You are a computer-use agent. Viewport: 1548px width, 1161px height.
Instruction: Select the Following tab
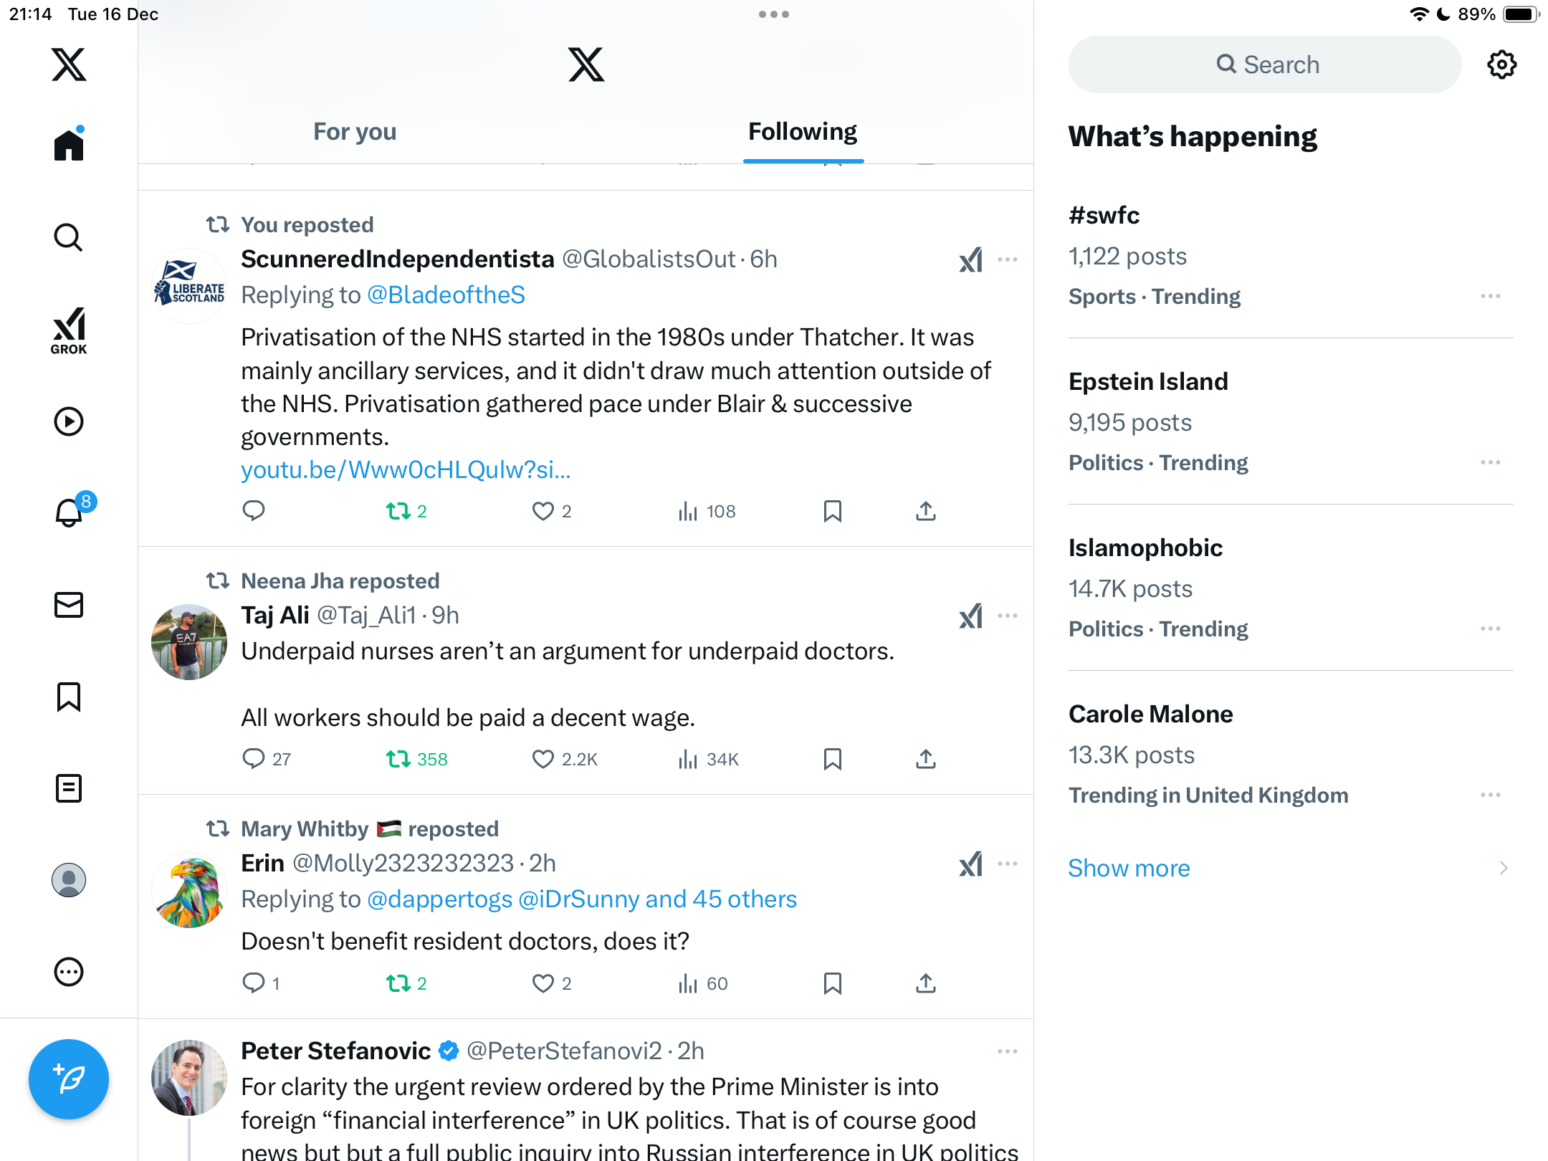(802, 131)
